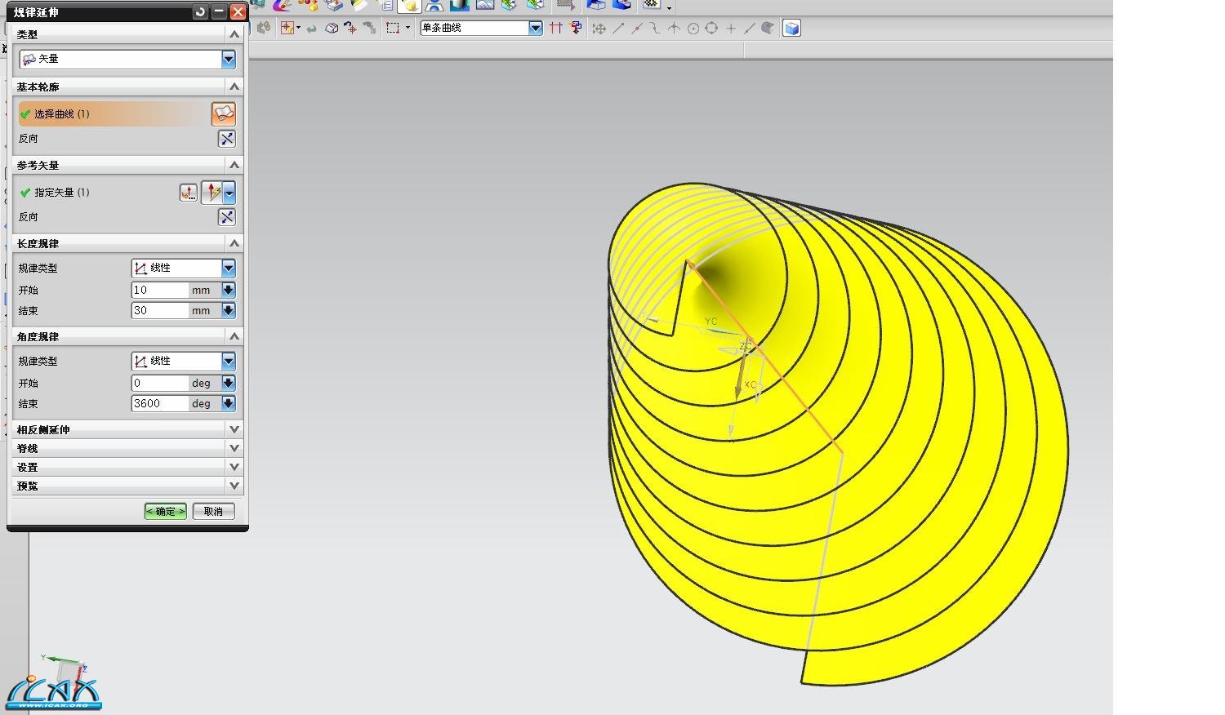Image resolution: width=1225 pixels, height=715 pixels.
Task: Click the 角度规律 结束 field showing 3600
Action: click(159, 403)
